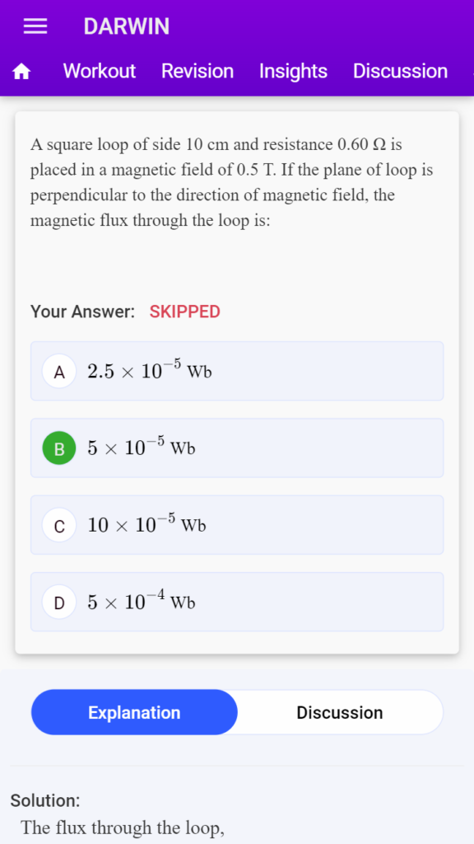Screen dimensions: 474x844
Task: Click the SKIPPED answer status label
Action: [185, 312]
